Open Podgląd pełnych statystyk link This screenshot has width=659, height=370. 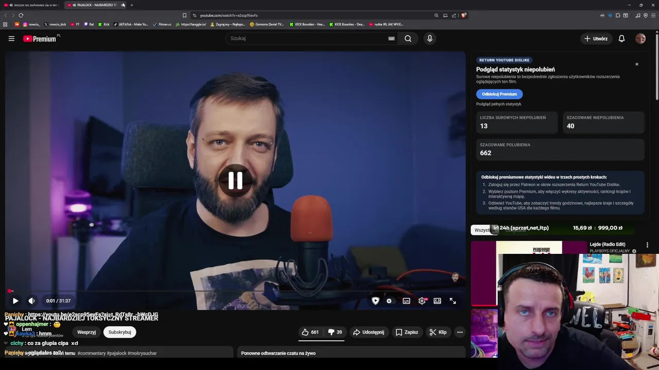[499, 104]
